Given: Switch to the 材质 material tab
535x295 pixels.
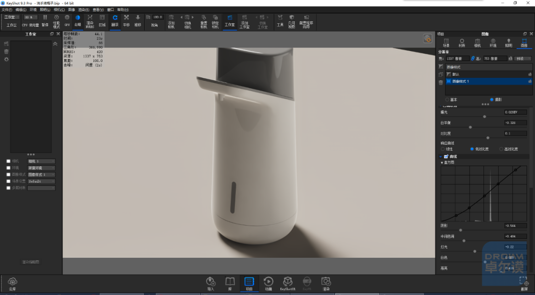Looking at the screenshot, I should pyautogui.click(x=462, y=43).
